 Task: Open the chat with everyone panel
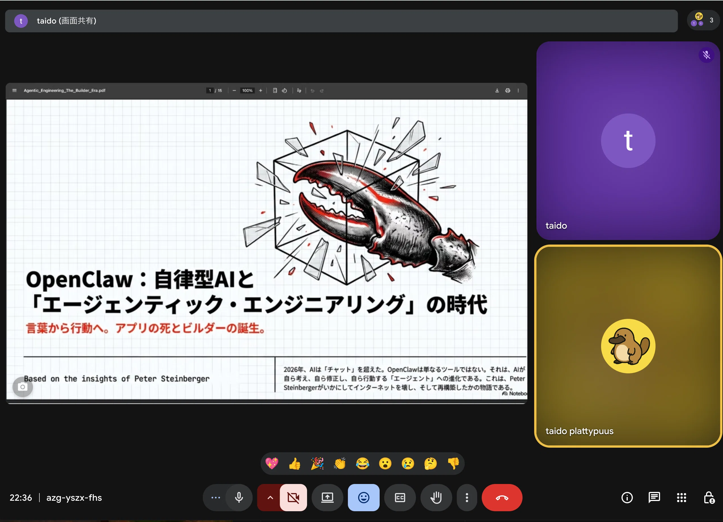pos(654,497)
